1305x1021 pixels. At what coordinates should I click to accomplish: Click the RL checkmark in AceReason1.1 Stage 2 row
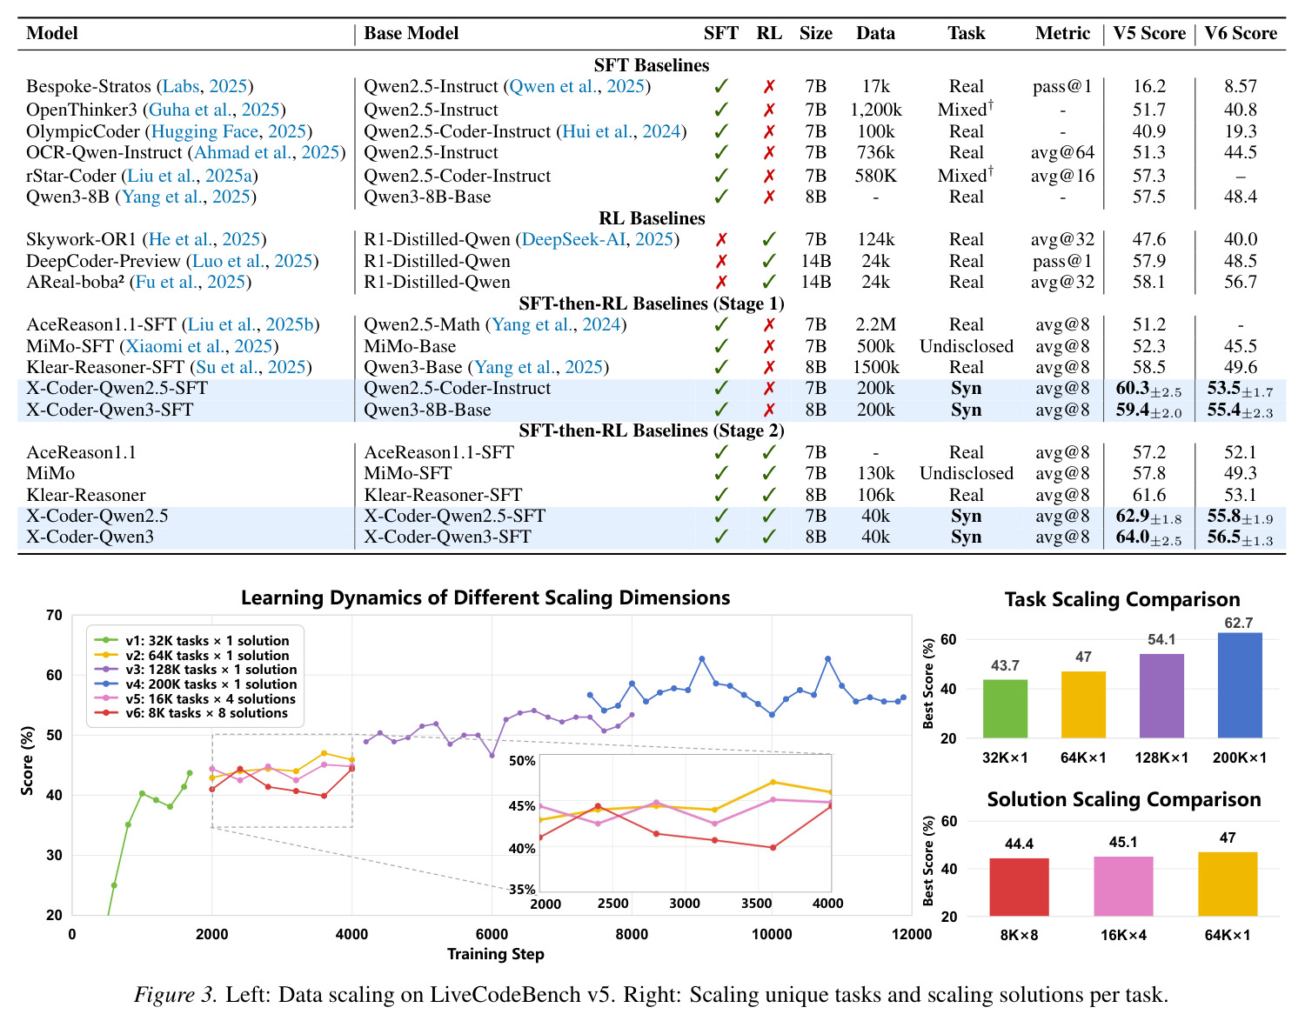pos(769,452)
